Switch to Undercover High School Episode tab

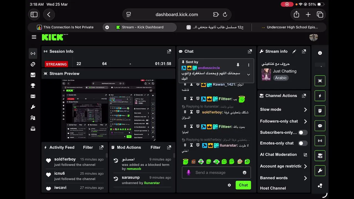[290, 27]
